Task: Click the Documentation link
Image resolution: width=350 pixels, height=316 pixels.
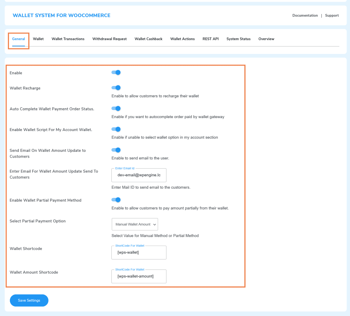Action: [x=305, y=15]
